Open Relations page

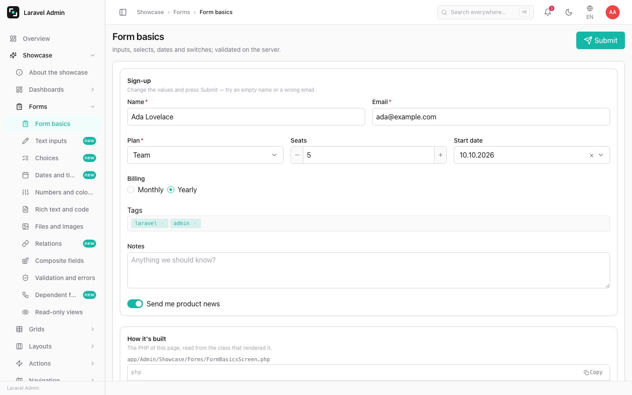[x=53, y=244]
